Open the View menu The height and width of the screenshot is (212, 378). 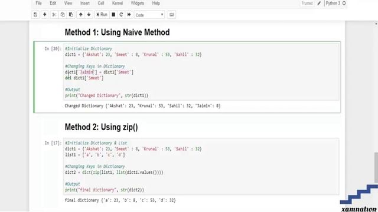(69, 3)
